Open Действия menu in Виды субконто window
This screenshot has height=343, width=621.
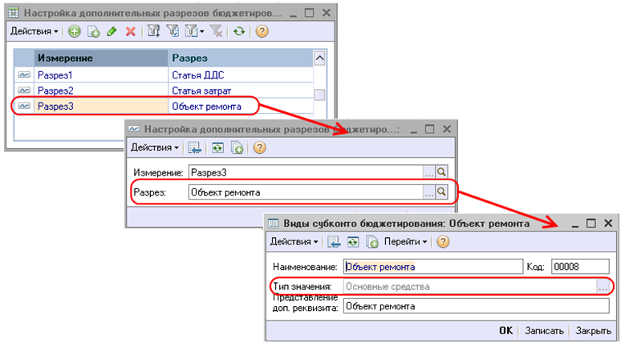[x=294, y=241]
